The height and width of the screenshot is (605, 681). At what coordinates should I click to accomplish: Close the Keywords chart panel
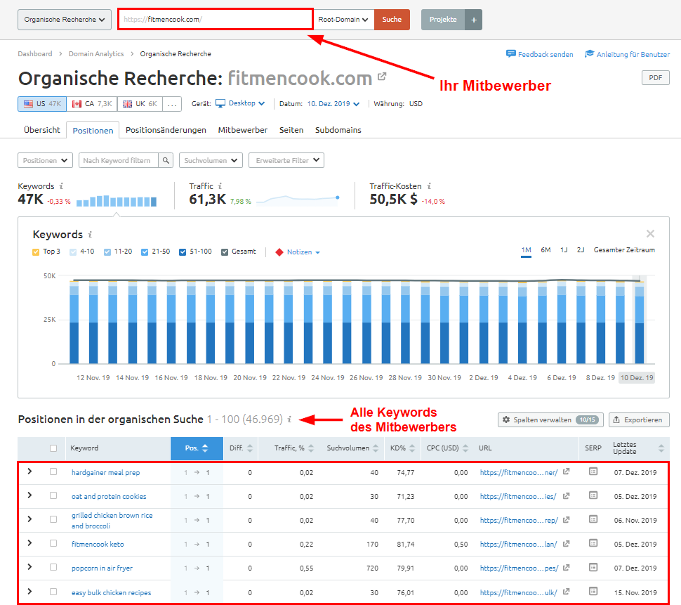tap(650, 234)
